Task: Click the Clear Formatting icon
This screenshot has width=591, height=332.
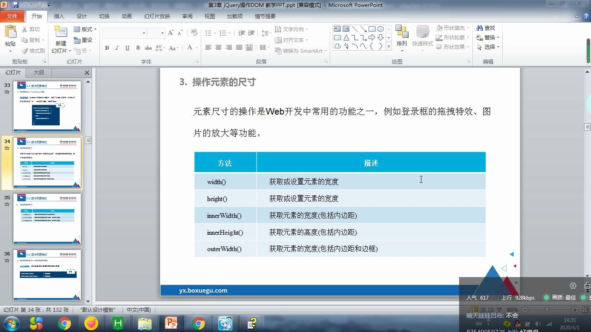Action: [x=193, y=33]
